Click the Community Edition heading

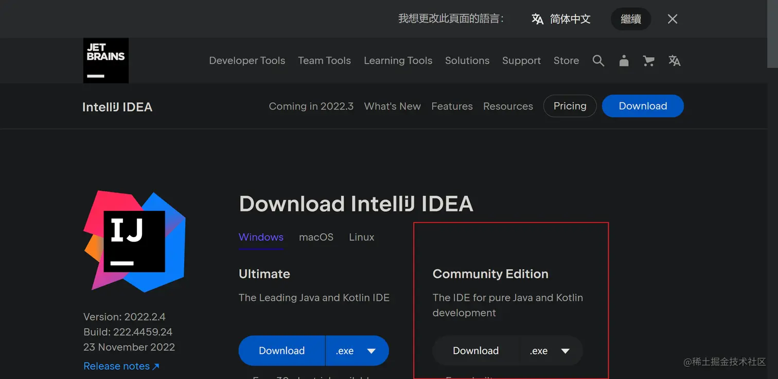coord(490,274)
